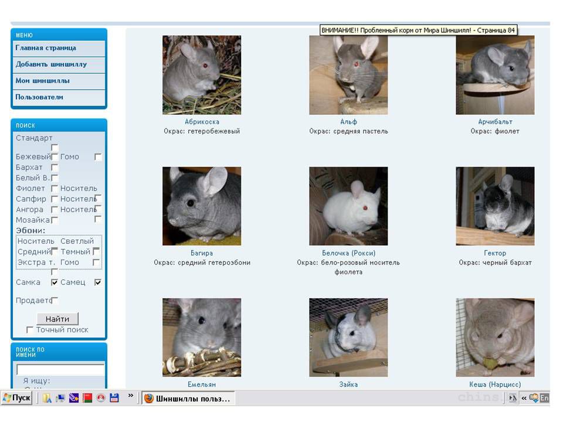Open the Пуск start menu

(x=17, y=398)
